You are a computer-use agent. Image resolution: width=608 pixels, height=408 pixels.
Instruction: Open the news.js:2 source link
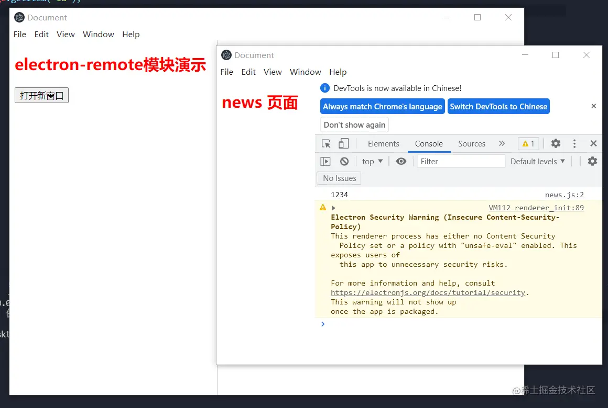(x=564, y=195)
